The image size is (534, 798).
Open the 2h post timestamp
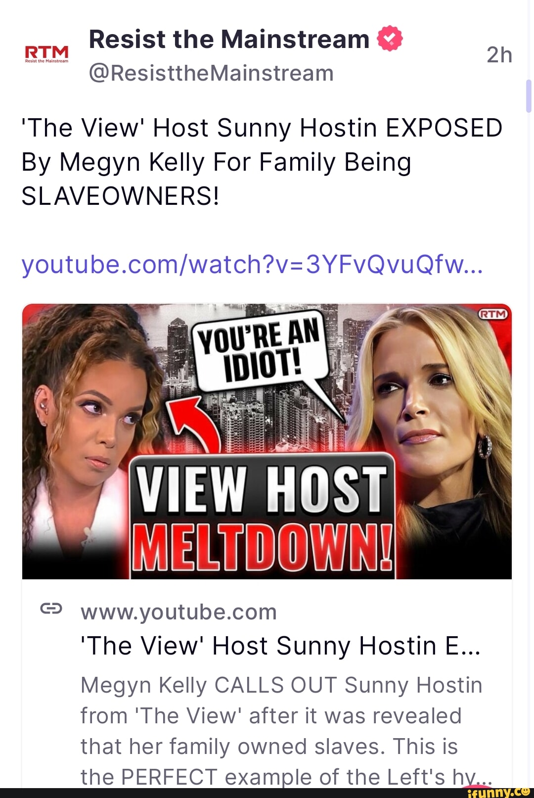click(499, 55)
